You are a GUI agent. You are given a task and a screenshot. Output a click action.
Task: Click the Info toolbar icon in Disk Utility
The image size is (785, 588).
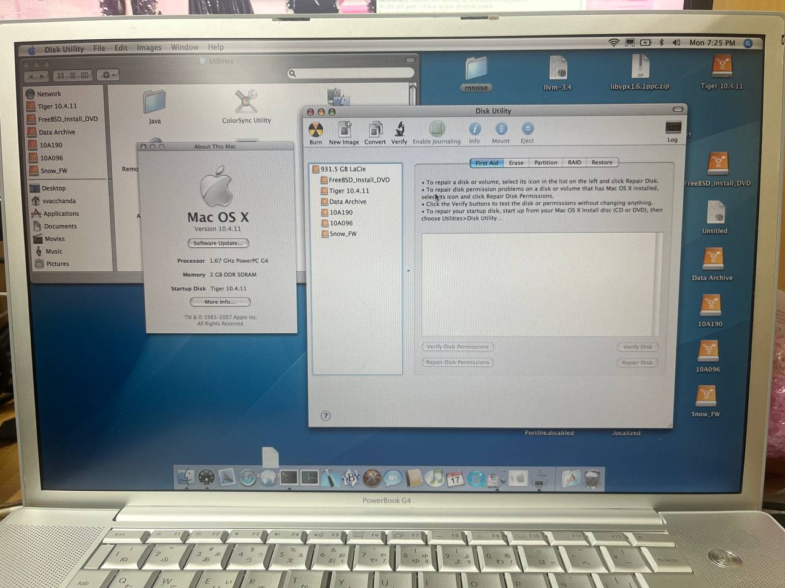(x=475, y=129)
